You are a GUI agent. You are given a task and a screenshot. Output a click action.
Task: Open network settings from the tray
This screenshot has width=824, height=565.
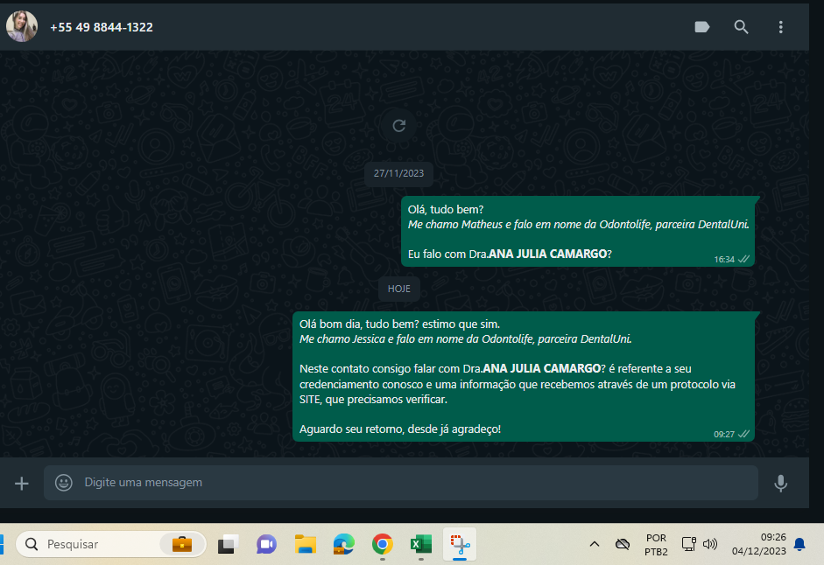[689, 544]
